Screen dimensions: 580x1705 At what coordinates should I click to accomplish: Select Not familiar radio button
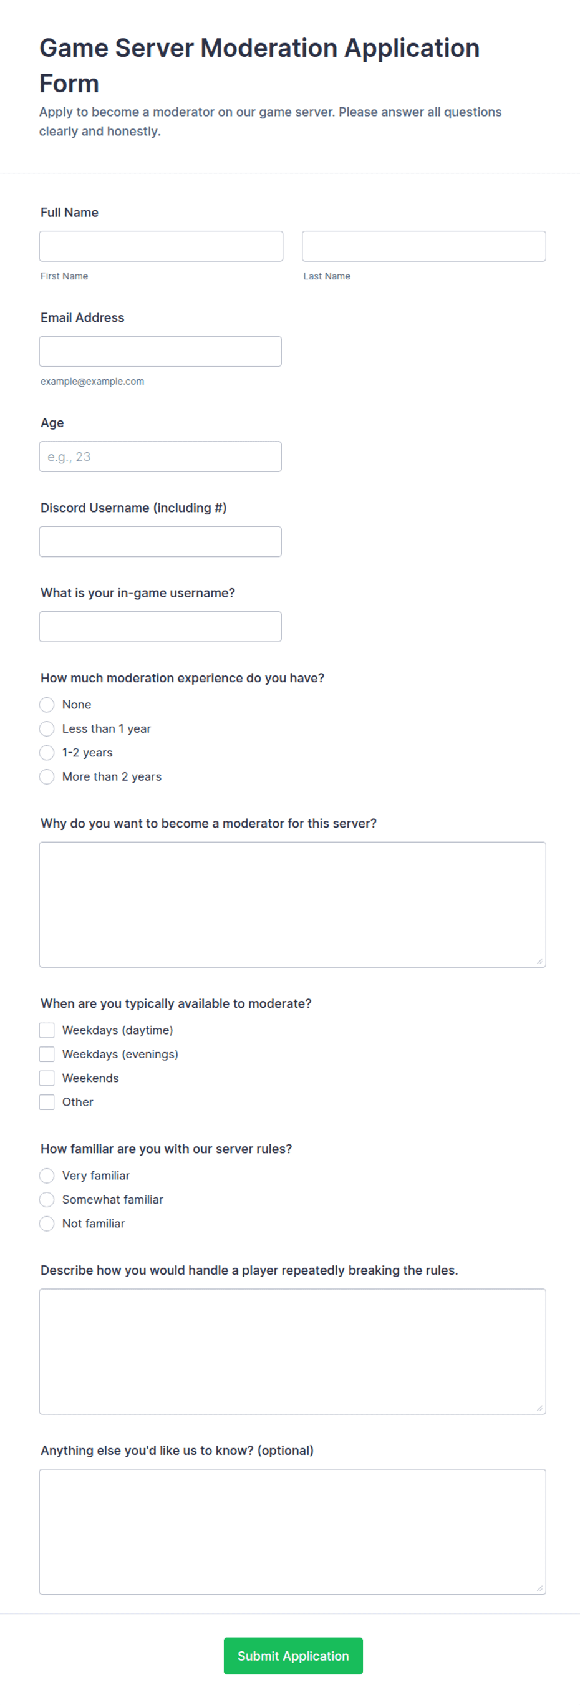(46, 1223)
